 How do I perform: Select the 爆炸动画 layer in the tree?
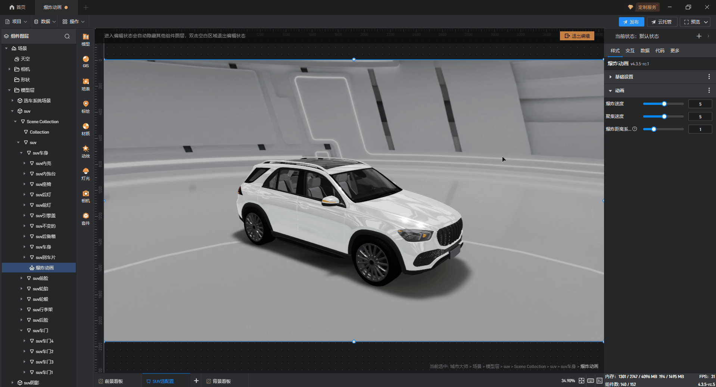point(39,268)
